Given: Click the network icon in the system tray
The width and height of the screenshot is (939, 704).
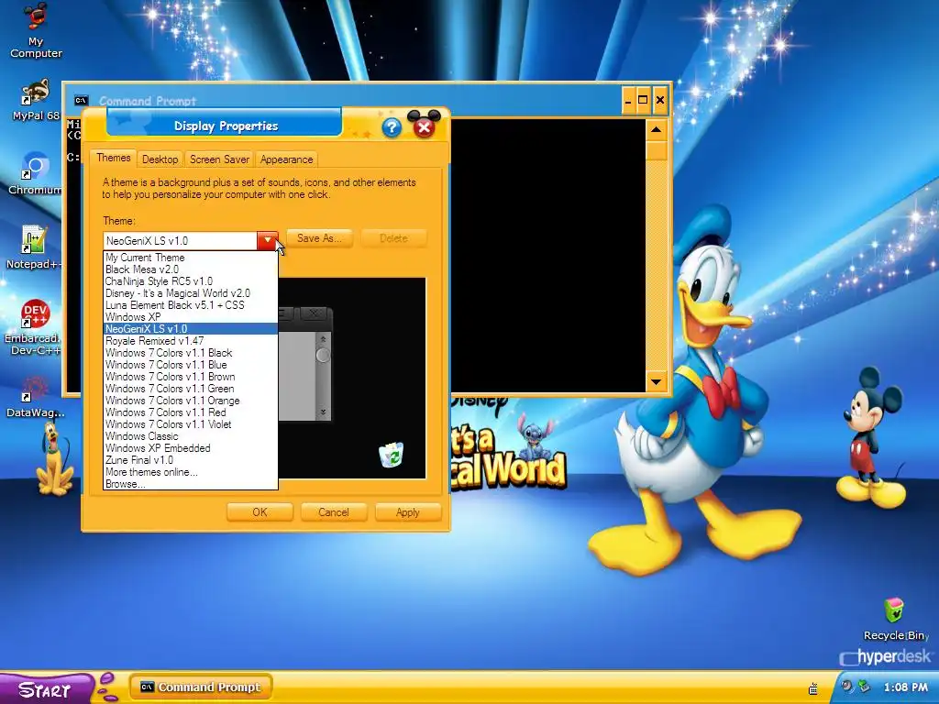Looking at the screenshot, I should (863, 687).
